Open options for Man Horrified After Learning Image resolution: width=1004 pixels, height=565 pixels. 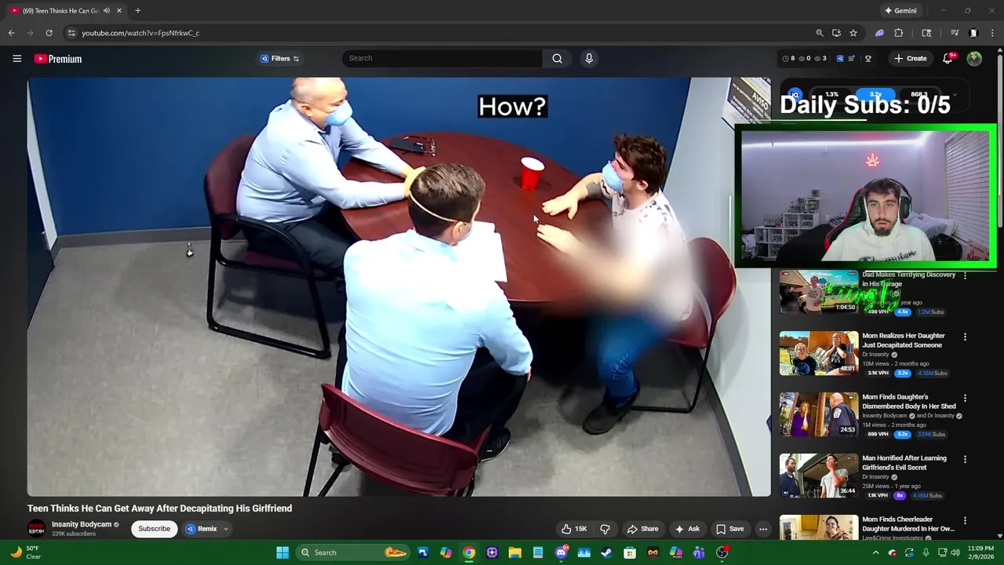click(x=965, y=459)
